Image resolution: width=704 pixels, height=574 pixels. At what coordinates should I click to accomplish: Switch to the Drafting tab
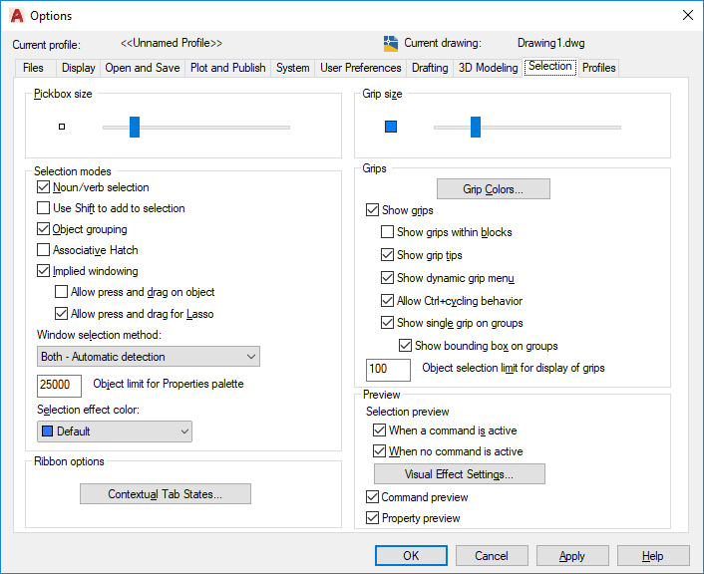click(x=430, y=68)
